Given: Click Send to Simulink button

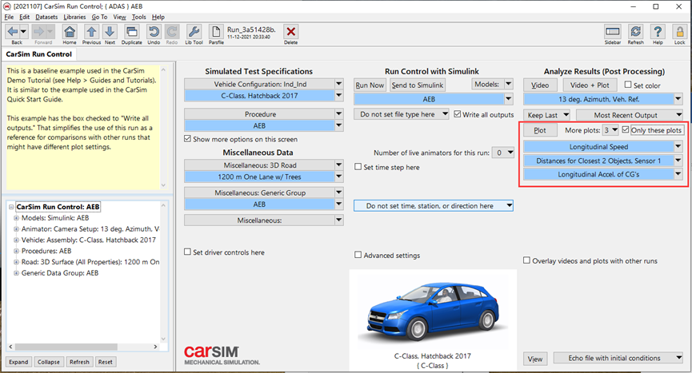Looking at the screenshot, I should (x=418, y=85).
